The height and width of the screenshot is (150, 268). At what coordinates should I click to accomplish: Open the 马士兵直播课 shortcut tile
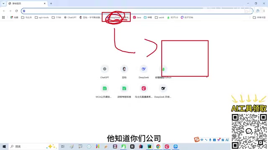click(x=144, y=89)
